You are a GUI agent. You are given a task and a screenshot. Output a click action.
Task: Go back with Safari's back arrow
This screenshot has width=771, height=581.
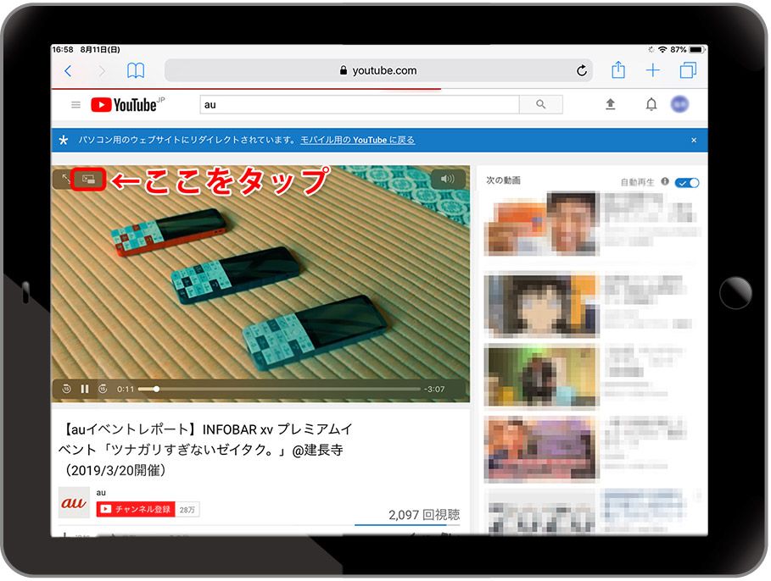(x=69, y=71)
